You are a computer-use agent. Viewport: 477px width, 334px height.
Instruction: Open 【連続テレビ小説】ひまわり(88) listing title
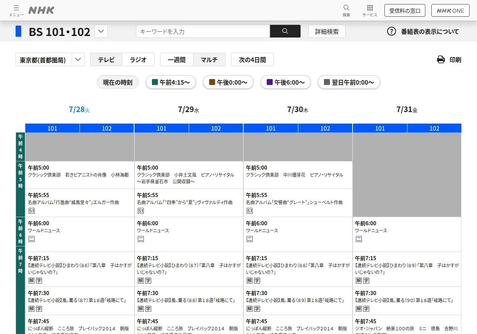[298, 269]
